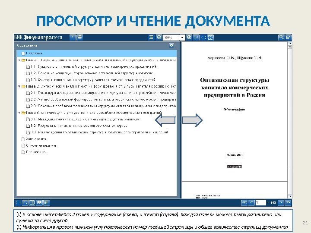Collapse the Глава 1 tree node

pyautogui.click(x=19, y=60)
